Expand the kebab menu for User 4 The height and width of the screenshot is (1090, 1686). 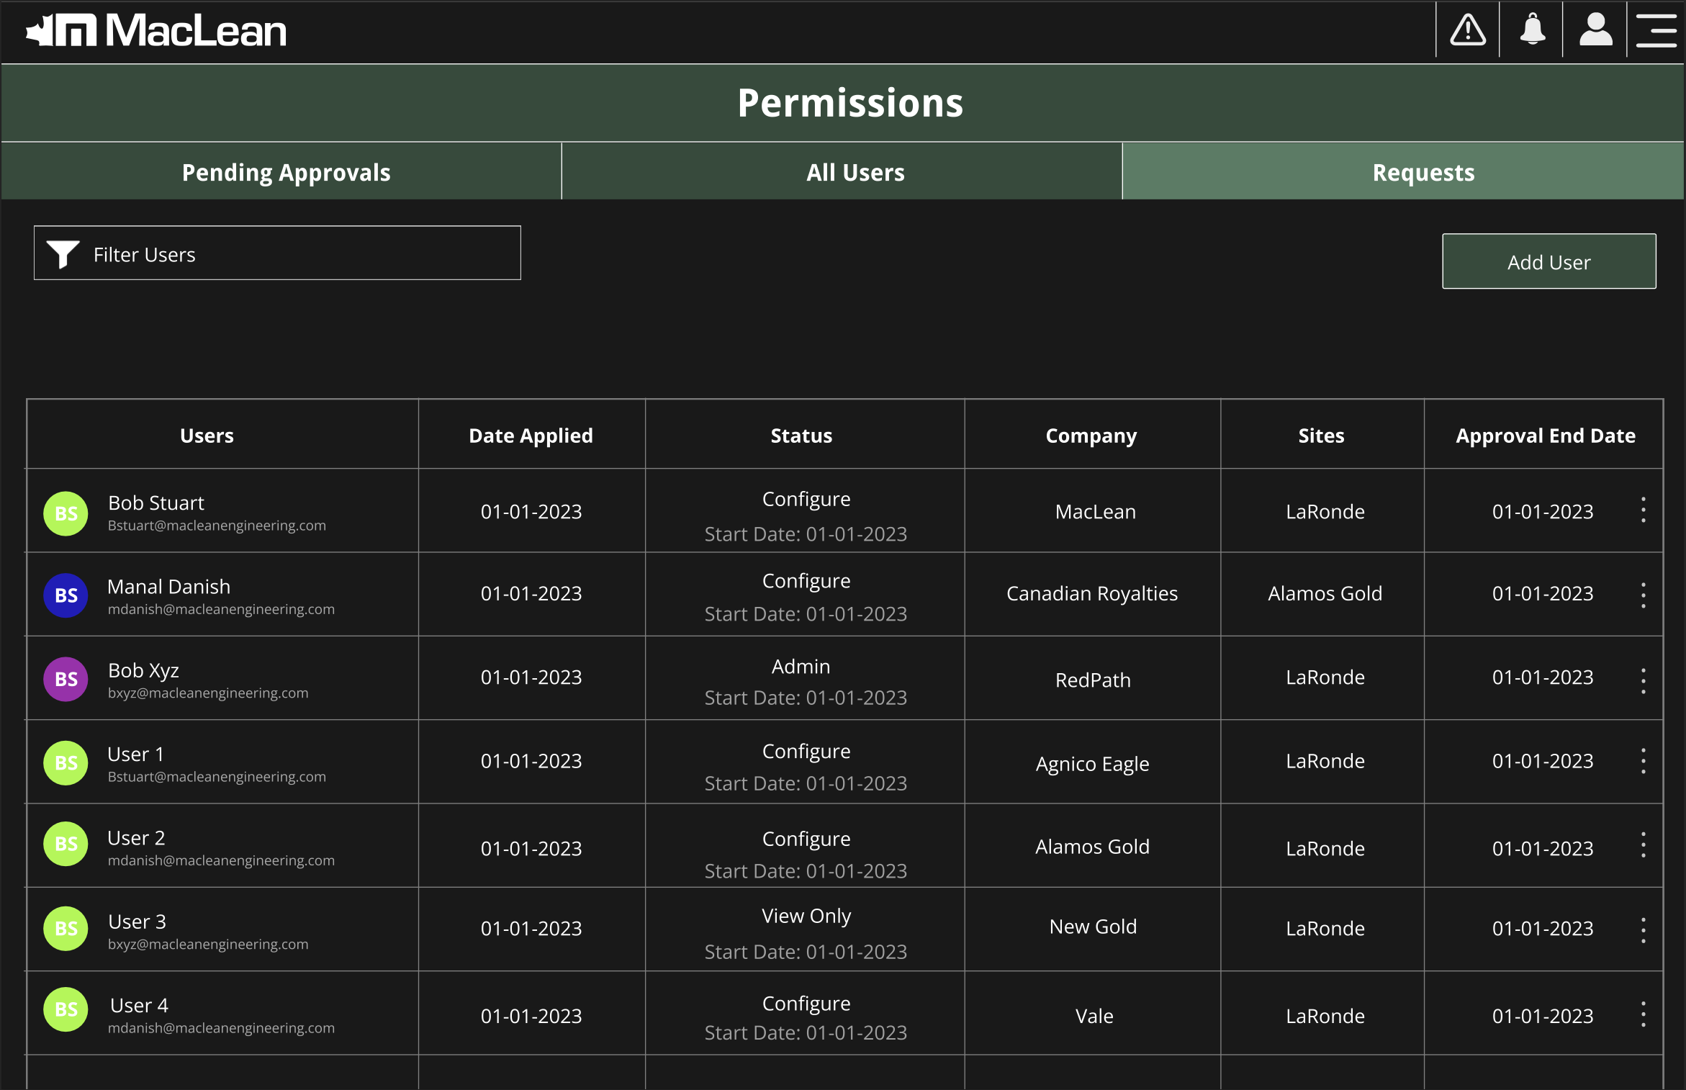(x=1643, y=1014)
